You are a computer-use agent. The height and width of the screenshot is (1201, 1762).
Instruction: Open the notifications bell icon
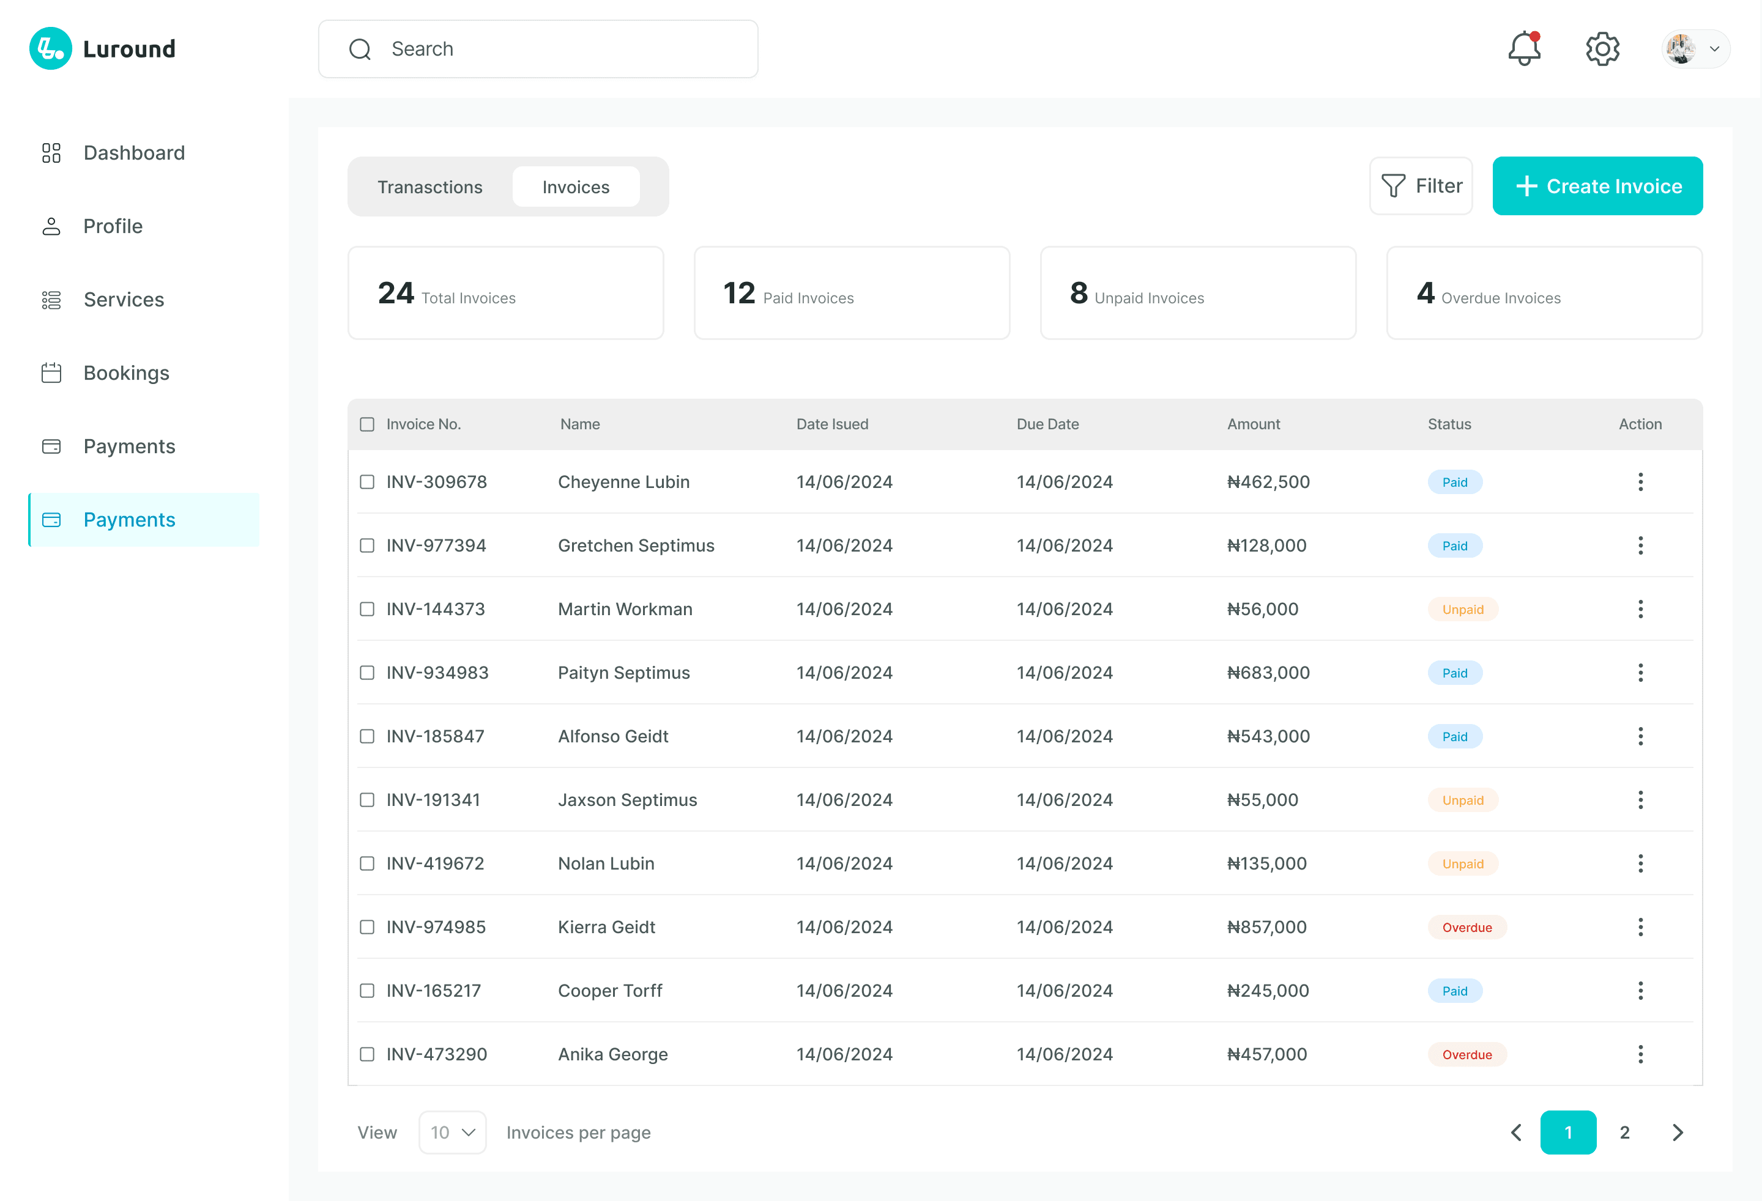[x=1523, y=50]
